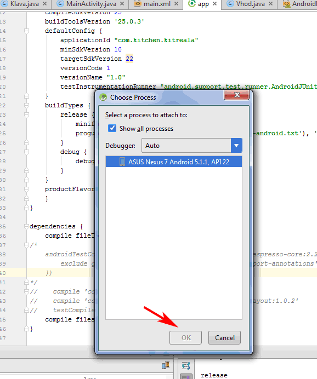The width and height of the screenshot is (317, 379).
Task: Click the "com.kitchen.kitreala" applicationId string
Action: [x=156, y=40]
